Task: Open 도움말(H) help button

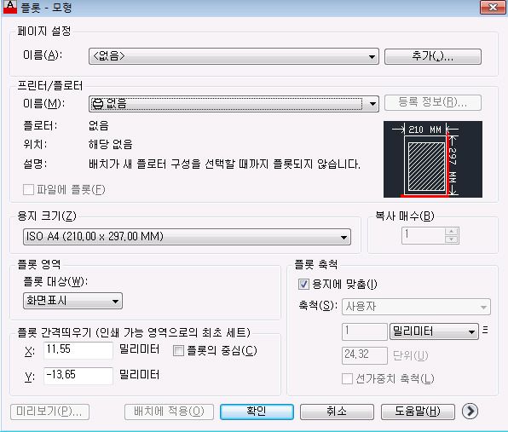Action: tap(418, 412)
